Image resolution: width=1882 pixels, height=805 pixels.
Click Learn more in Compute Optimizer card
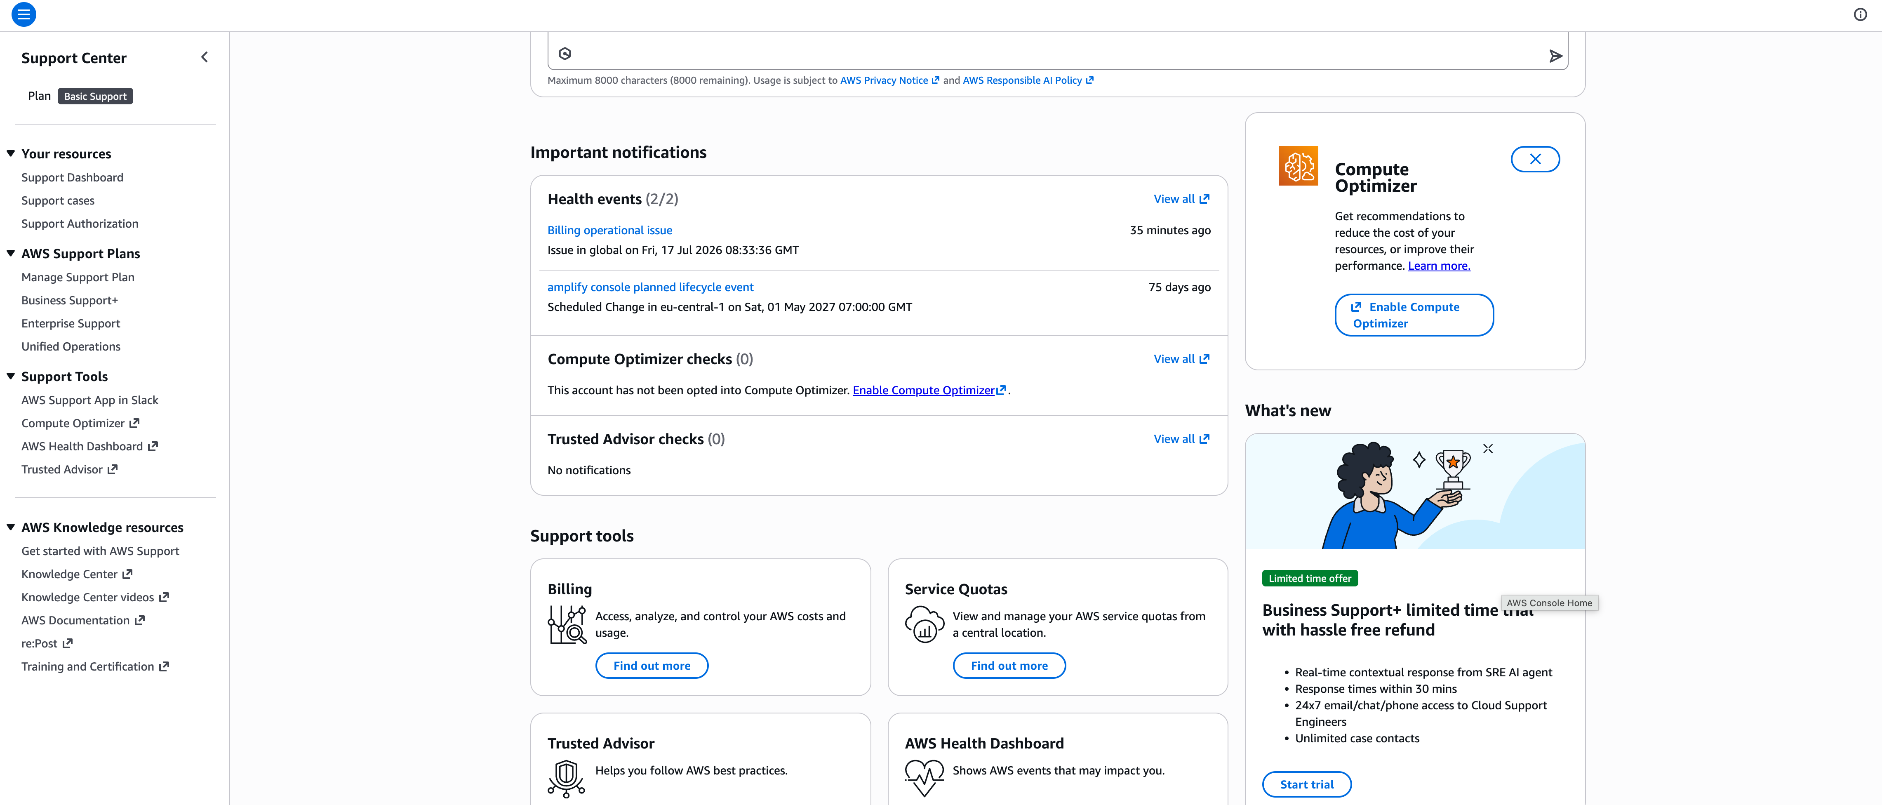pos(1439,266)
